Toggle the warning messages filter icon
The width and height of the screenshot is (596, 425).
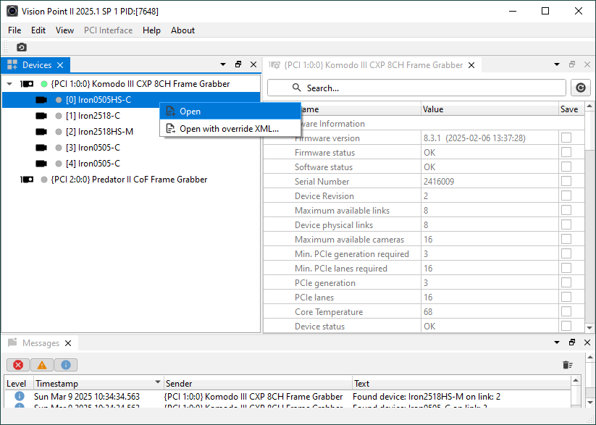tap(41, 365)
